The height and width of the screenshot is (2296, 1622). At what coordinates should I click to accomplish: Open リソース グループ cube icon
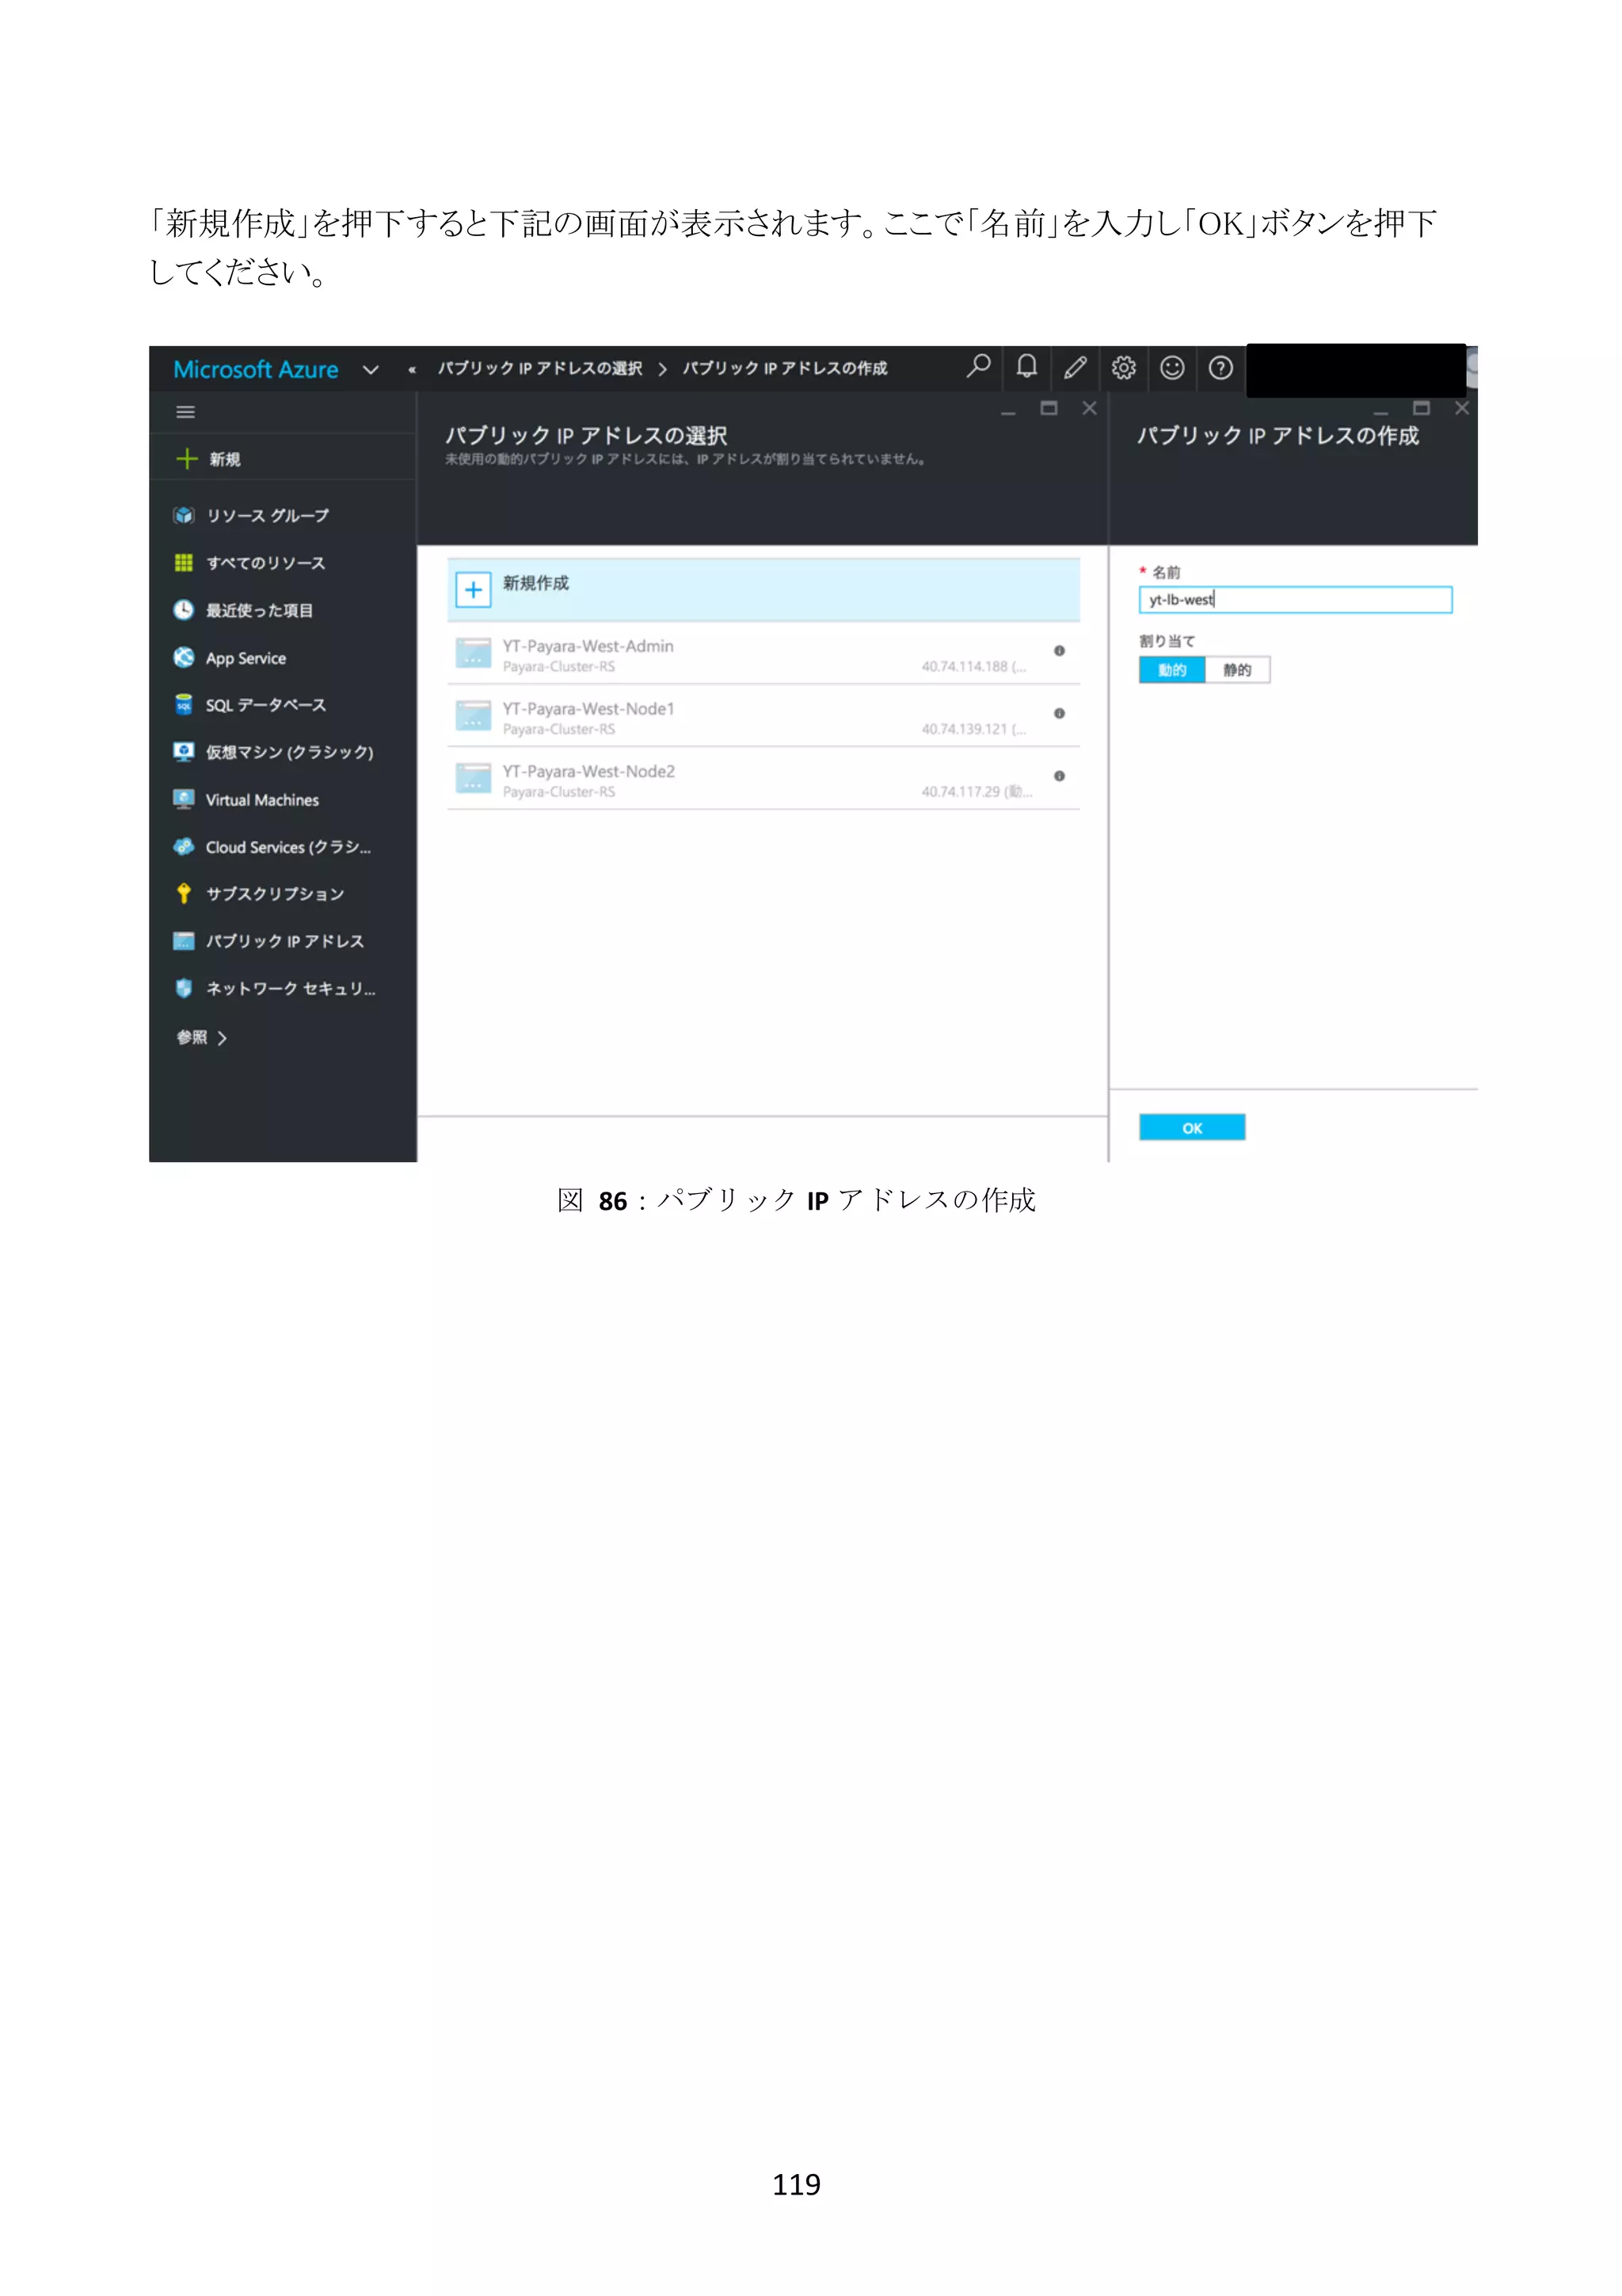(184, 515)
